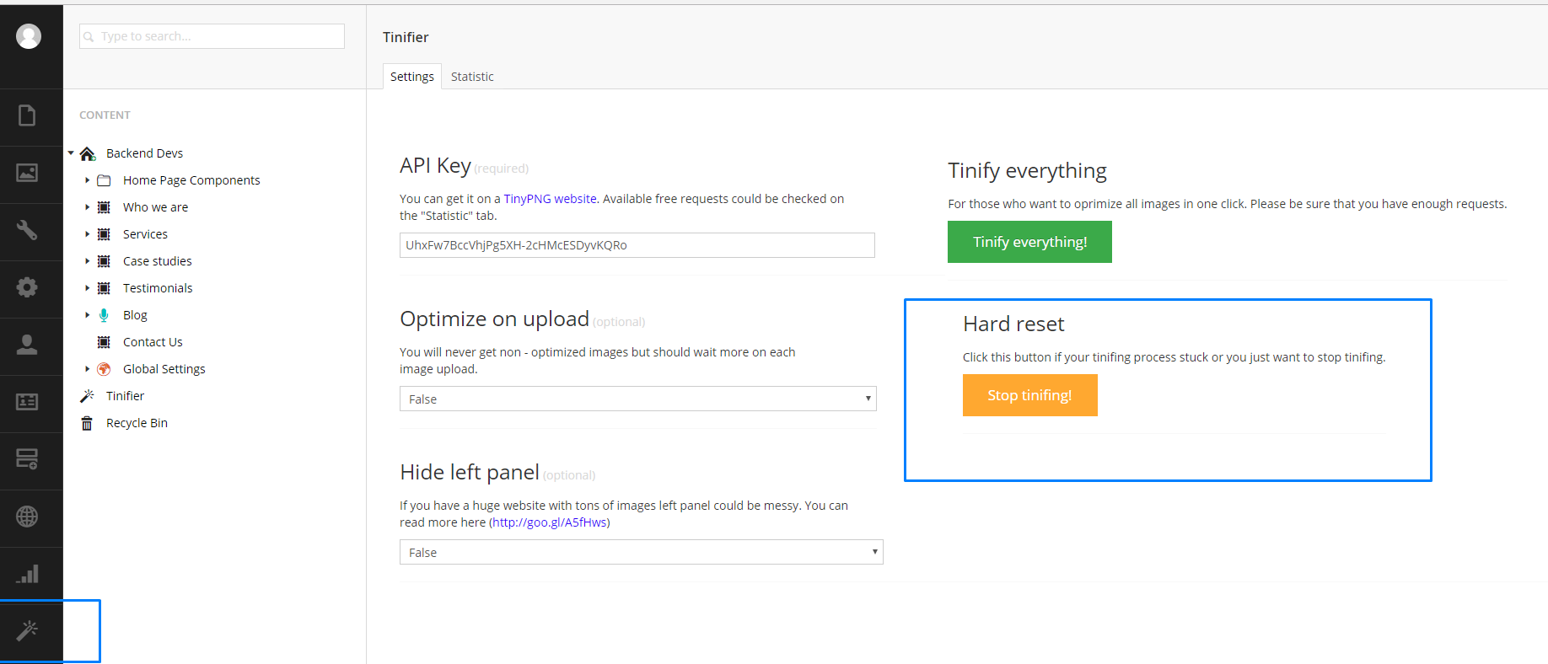
Task: Open the Members ID card icon
Action: [x=27, y=402]
